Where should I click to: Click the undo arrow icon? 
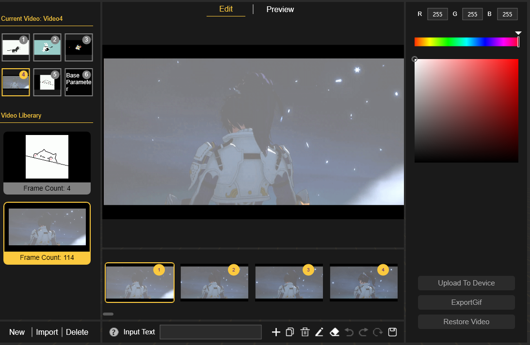click(x=349, y=332)
